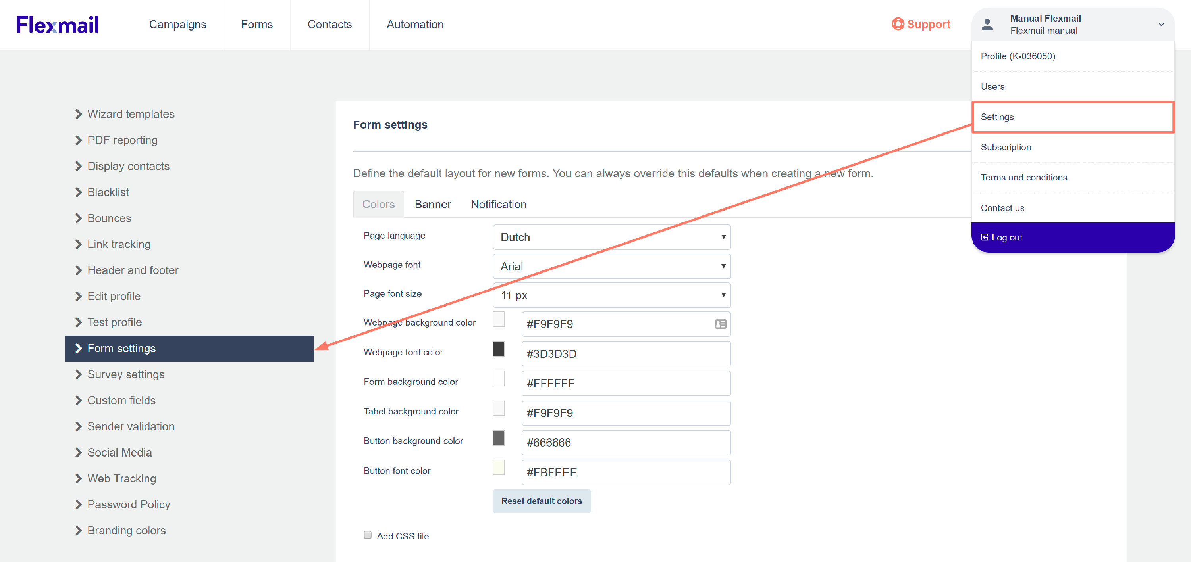Click the Flexmail logo

tap(57, 25)
